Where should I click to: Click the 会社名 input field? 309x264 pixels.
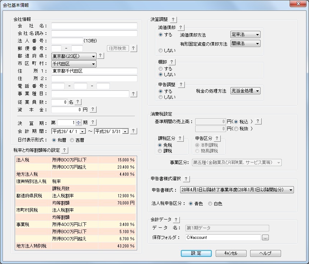[94, 26]
